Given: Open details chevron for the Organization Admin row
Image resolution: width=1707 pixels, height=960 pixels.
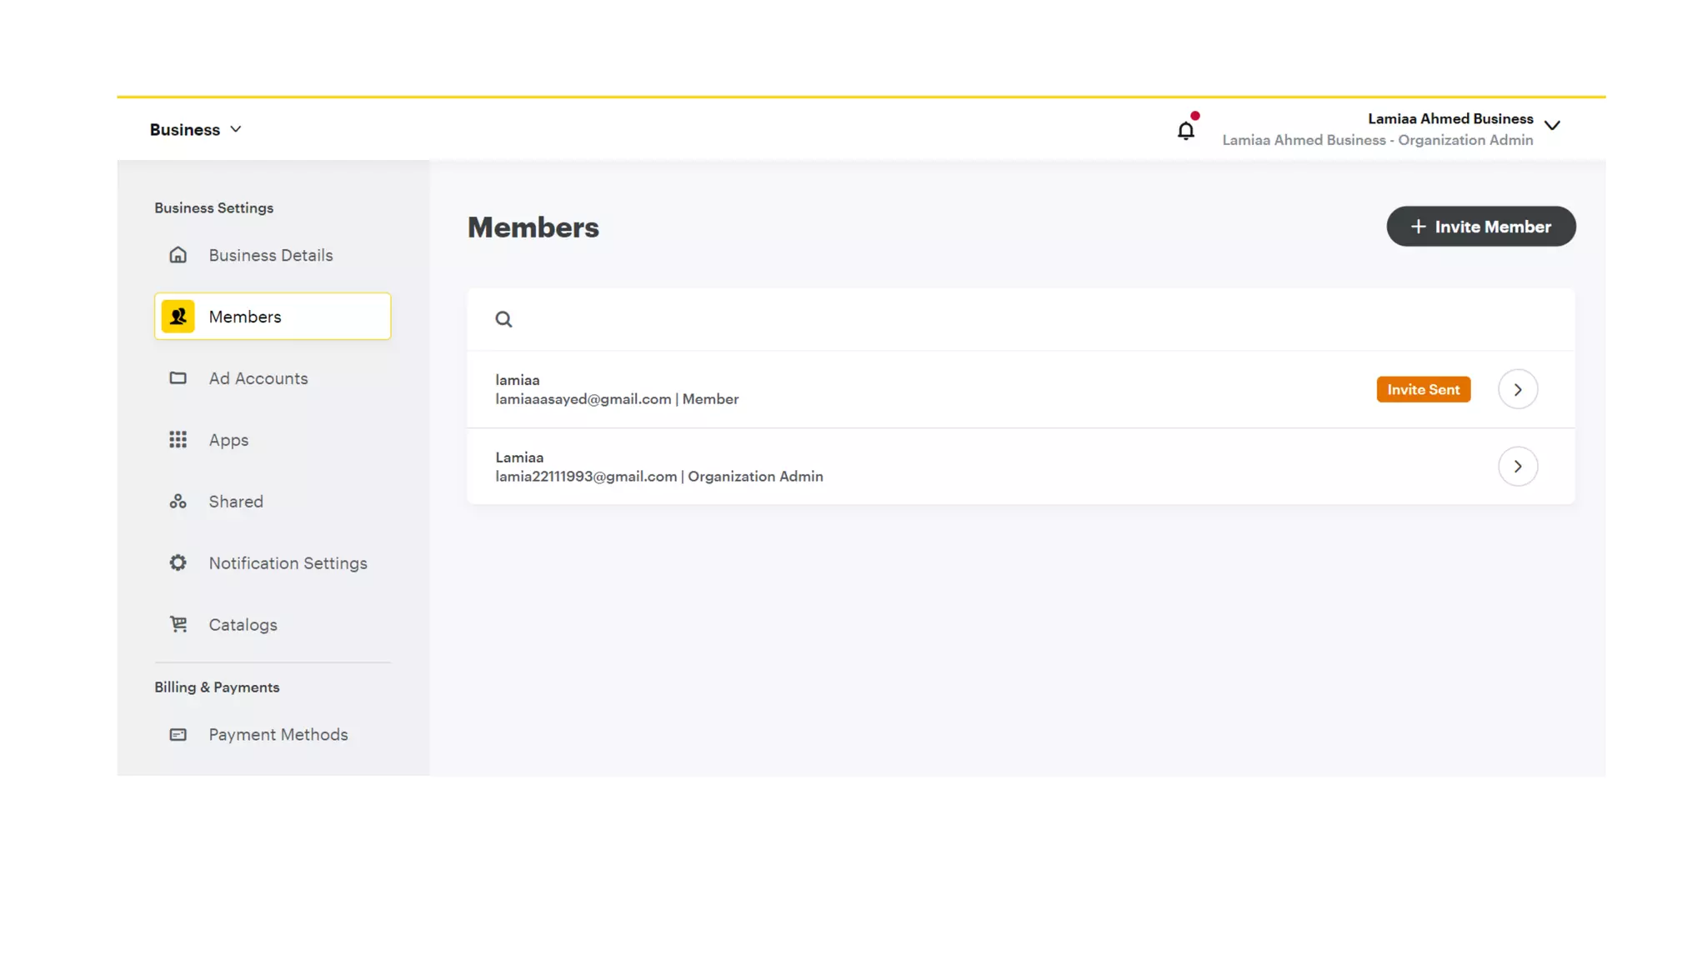Looking at the screenshot, I should (1517, 467).
